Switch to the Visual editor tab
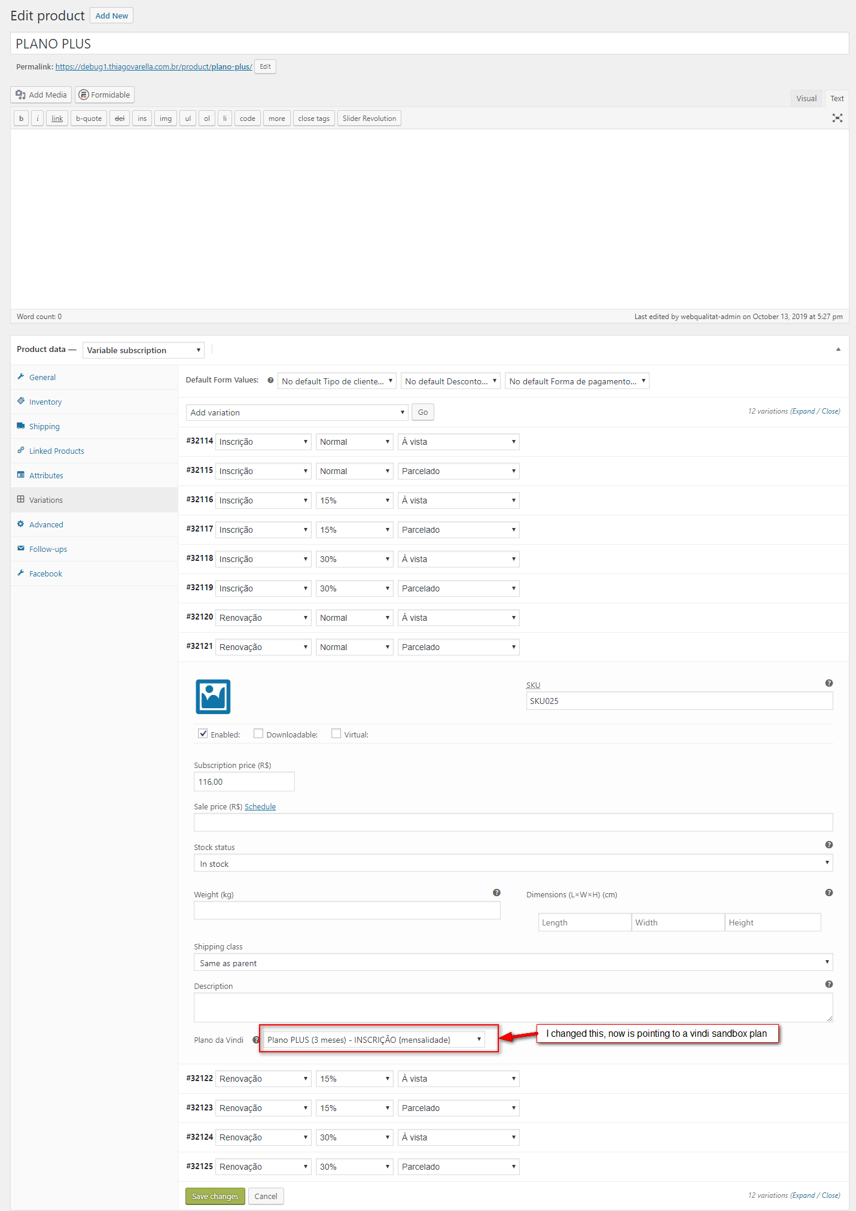Screen dimensions: 856x1211 coord(806,98)
